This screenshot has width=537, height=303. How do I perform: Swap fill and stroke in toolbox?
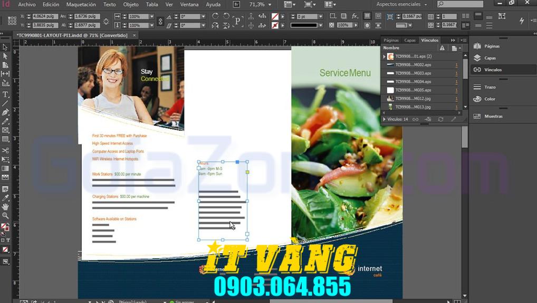point(7,224)
